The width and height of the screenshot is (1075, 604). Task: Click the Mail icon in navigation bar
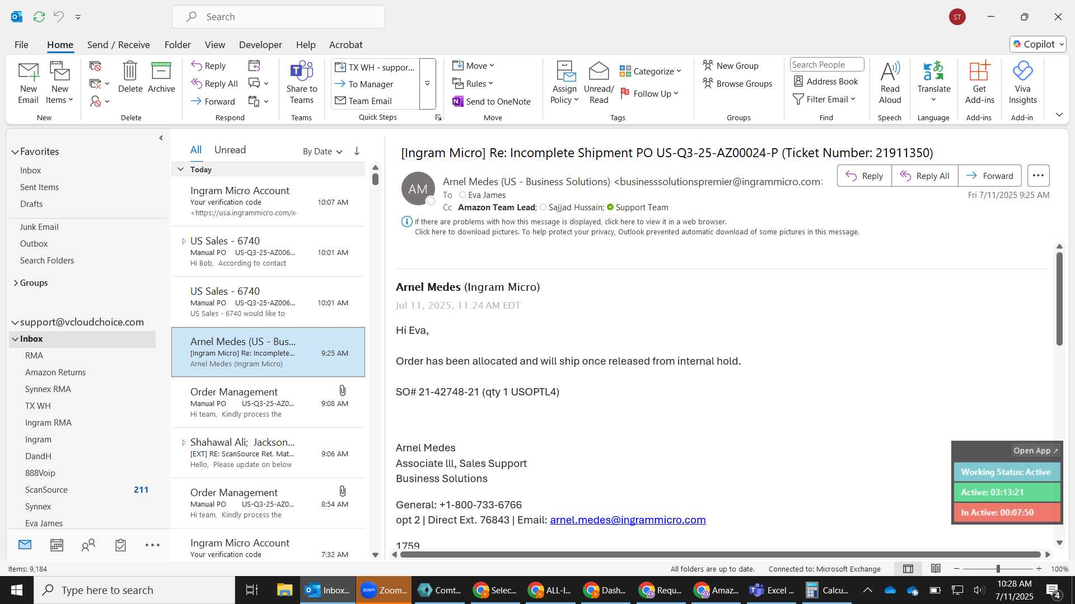pyautogui.click(x=25, y=544)
